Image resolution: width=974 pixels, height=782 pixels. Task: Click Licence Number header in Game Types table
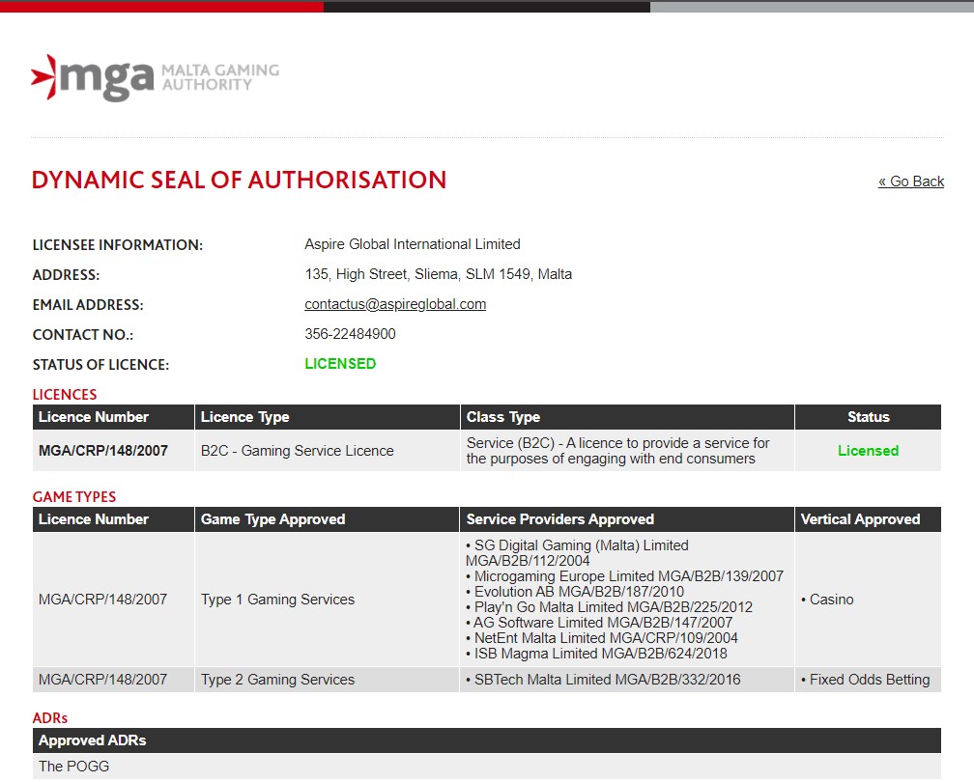(113, 519)
